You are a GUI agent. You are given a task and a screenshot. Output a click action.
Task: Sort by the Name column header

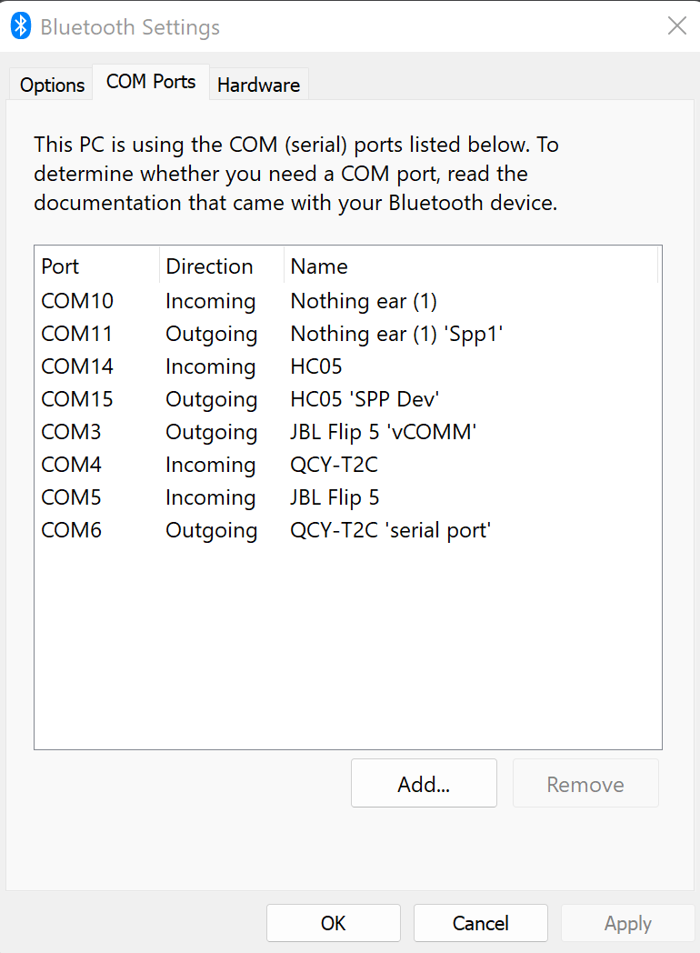469,266
